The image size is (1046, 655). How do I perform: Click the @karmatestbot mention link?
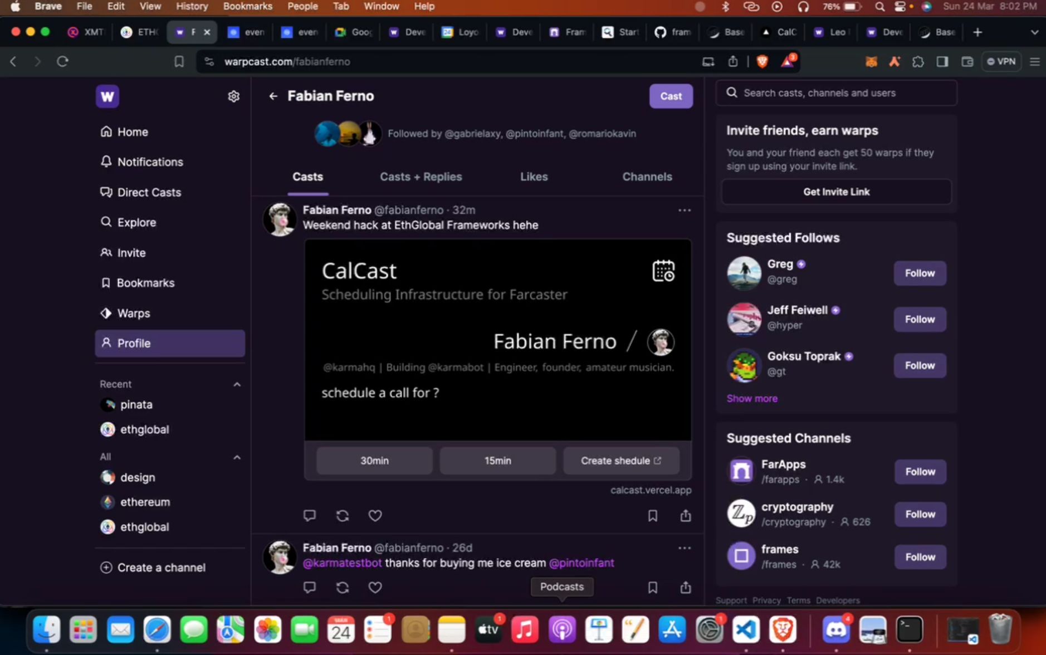[343, 563]
